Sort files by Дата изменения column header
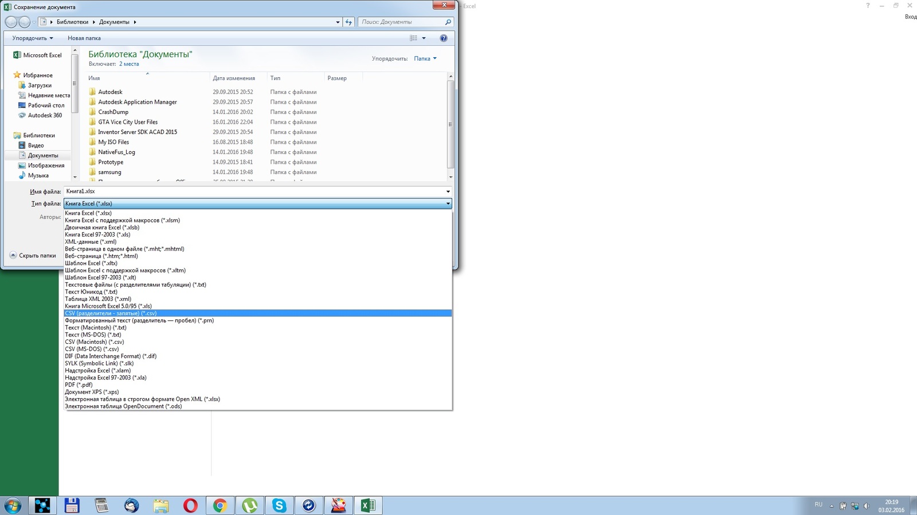917x515 pixels. click(238, 78)
